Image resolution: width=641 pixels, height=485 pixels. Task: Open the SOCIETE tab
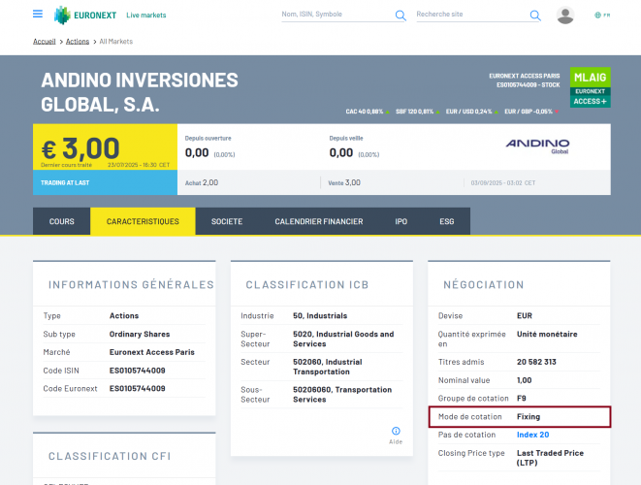coord(227,221)
